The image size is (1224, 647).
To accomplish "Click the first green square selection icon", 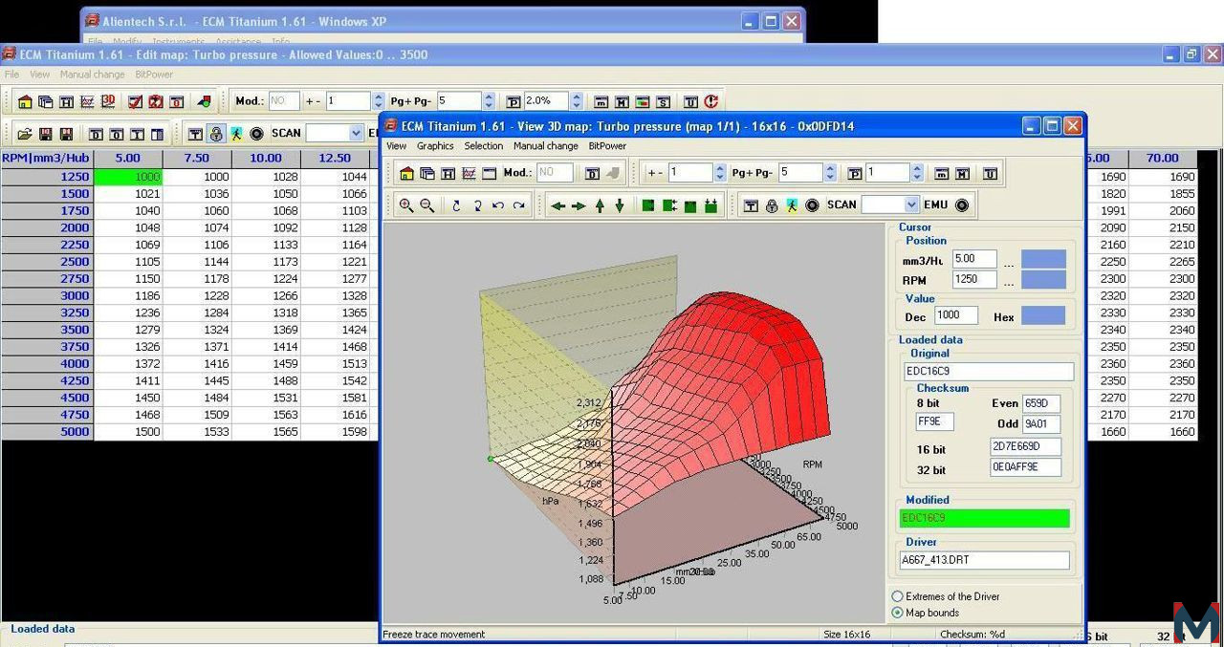I will [648, 205].
